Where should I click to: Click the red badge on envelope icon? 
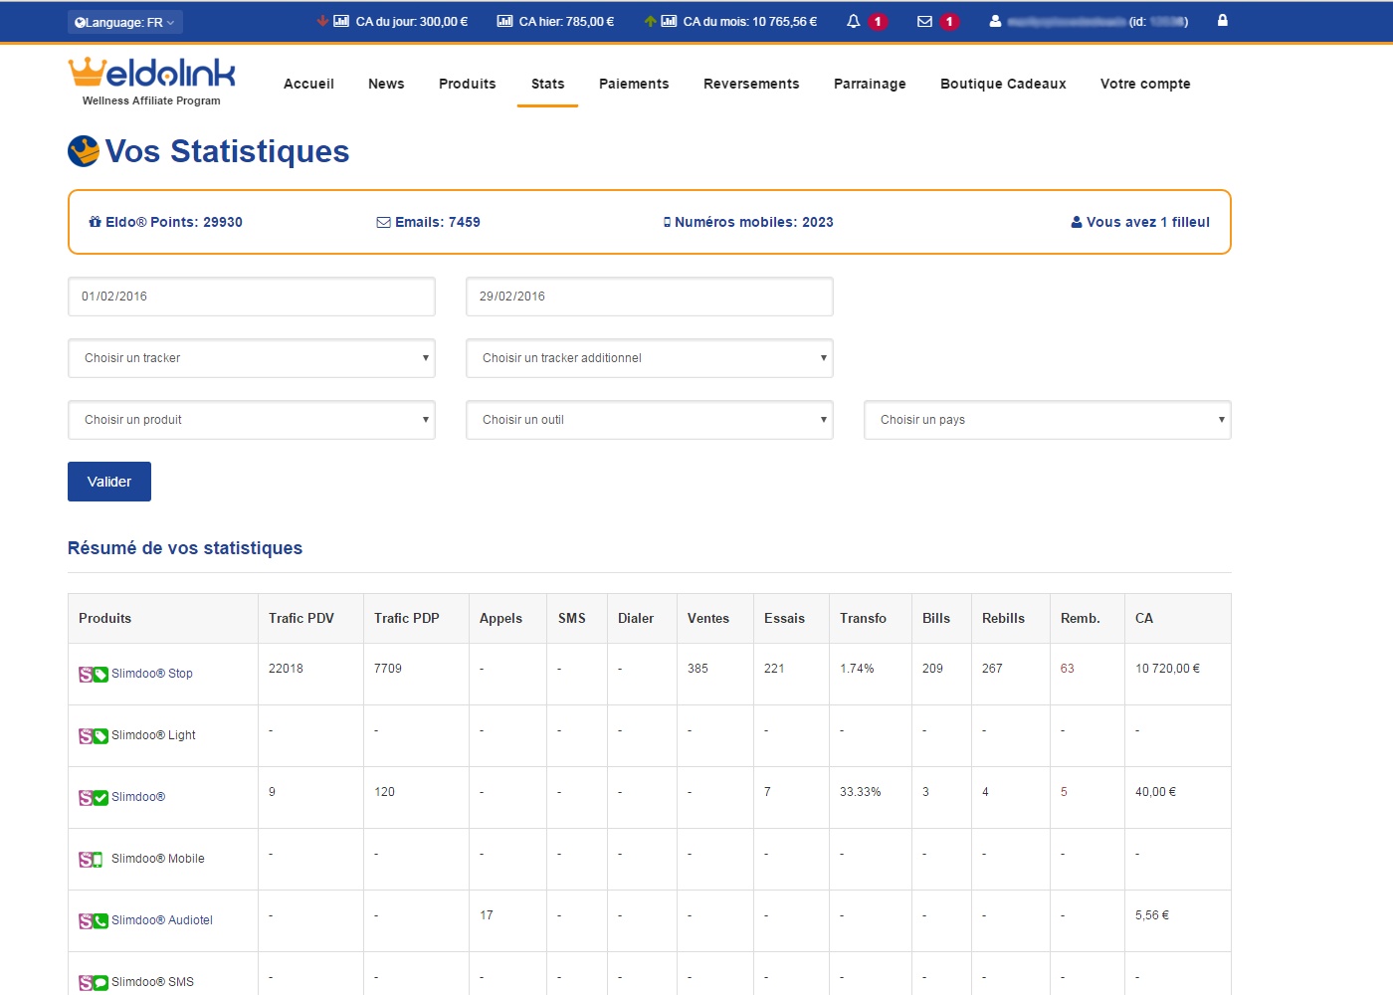(949, 22)
